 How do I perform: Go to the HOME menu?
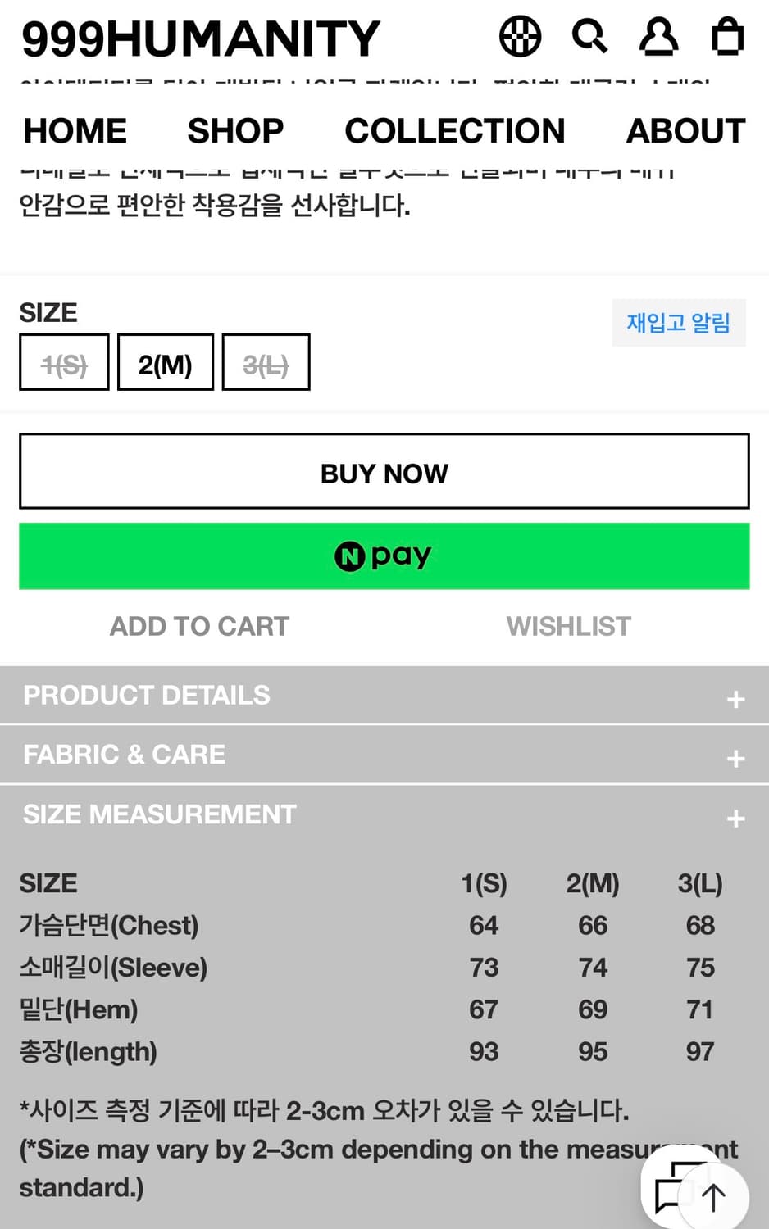pyautogui.click(x=75, y=131)
